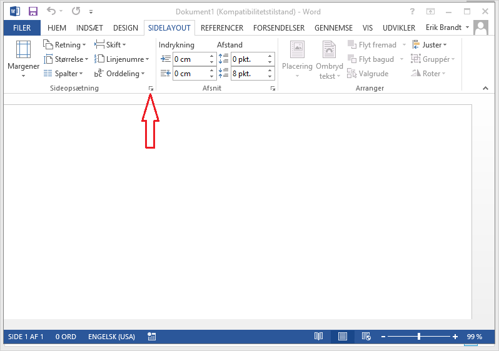Collapse the ribbon with chevron
This screenshot has height=351, width=499.
[x=485, y=89]
